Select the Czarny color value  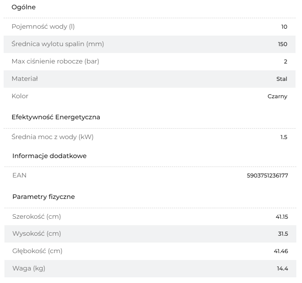277,96
